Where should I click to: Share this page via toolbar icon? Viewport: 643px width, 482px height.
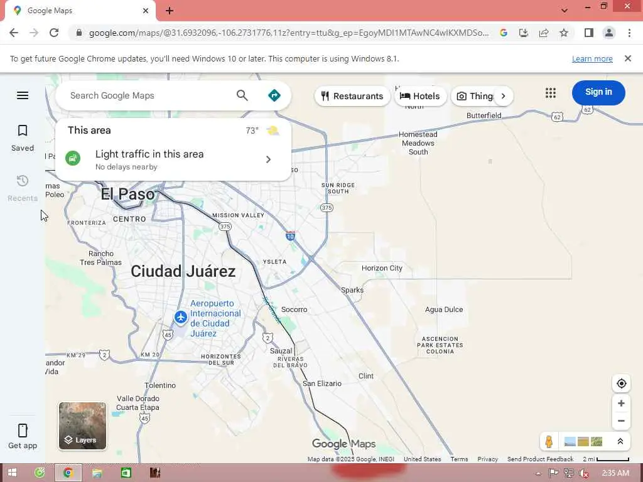click(x=544, y=33)
